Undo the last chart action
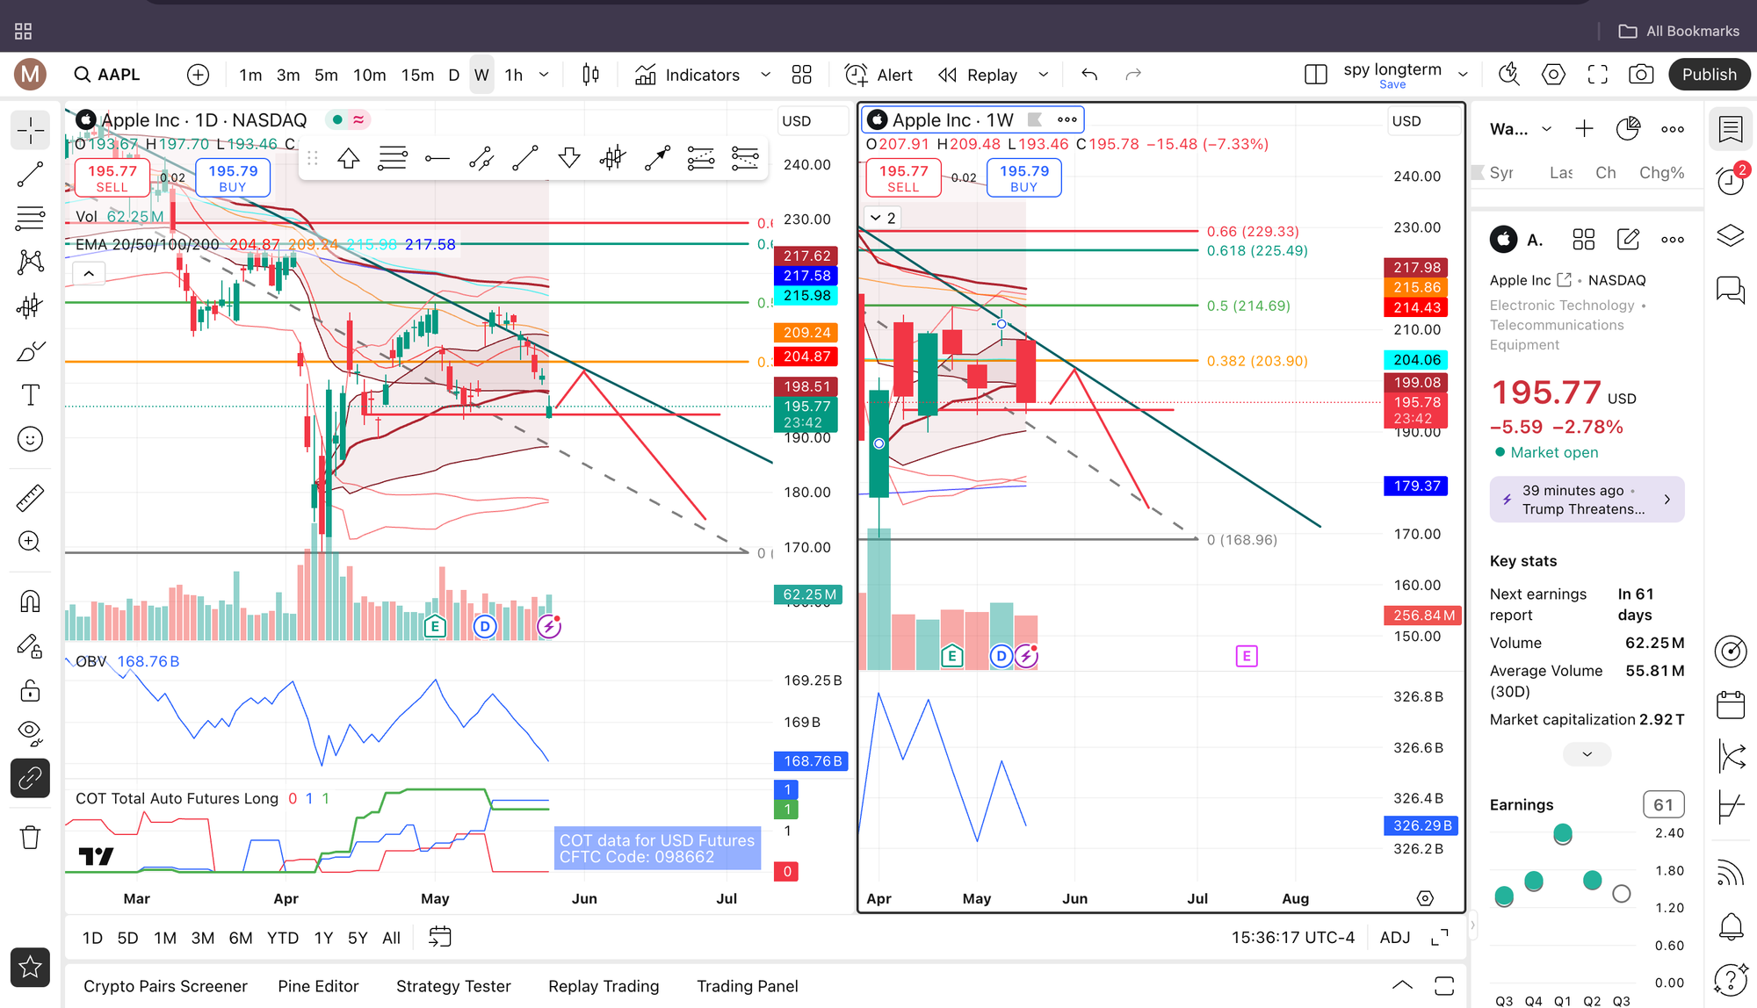Screen dimensions: 1757x1008 (1089, 75)
